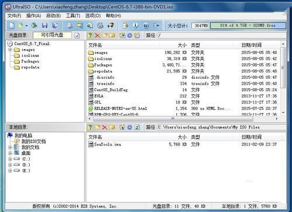Click the Burn CD/DVD image icon
This screenshot has height=212, width=292.
coord(110,25)
